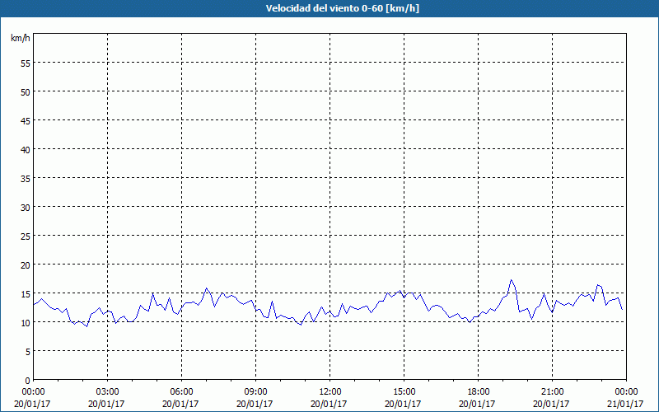
Task: Click the title 'Velocidad del viento 0-60 [km/h]'
Action: pos(342,8)
